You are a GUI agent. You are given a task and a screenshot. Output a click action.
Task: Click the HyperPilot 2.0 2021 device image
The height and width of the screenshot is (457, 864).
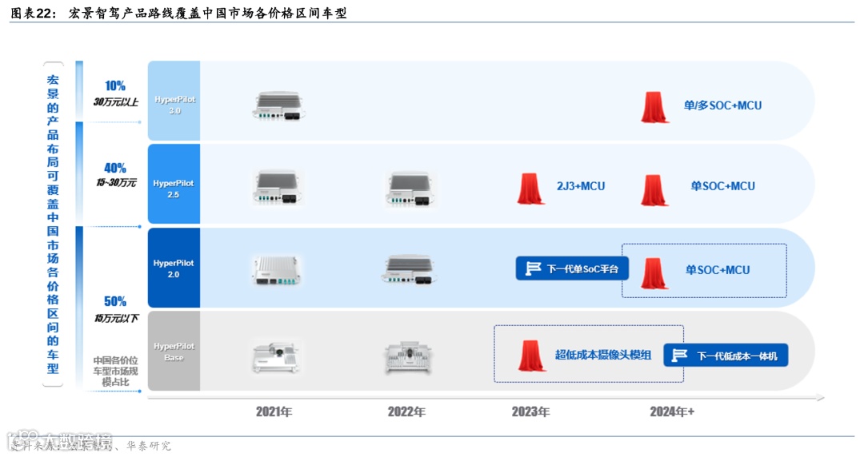(x=277, y=270)
